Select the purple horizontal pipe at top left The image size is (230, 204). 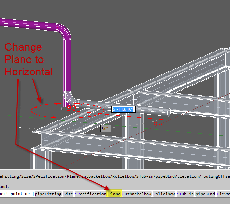tap(27, 26)
